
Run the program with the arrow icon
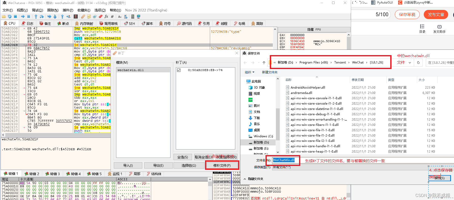[23, 16]
